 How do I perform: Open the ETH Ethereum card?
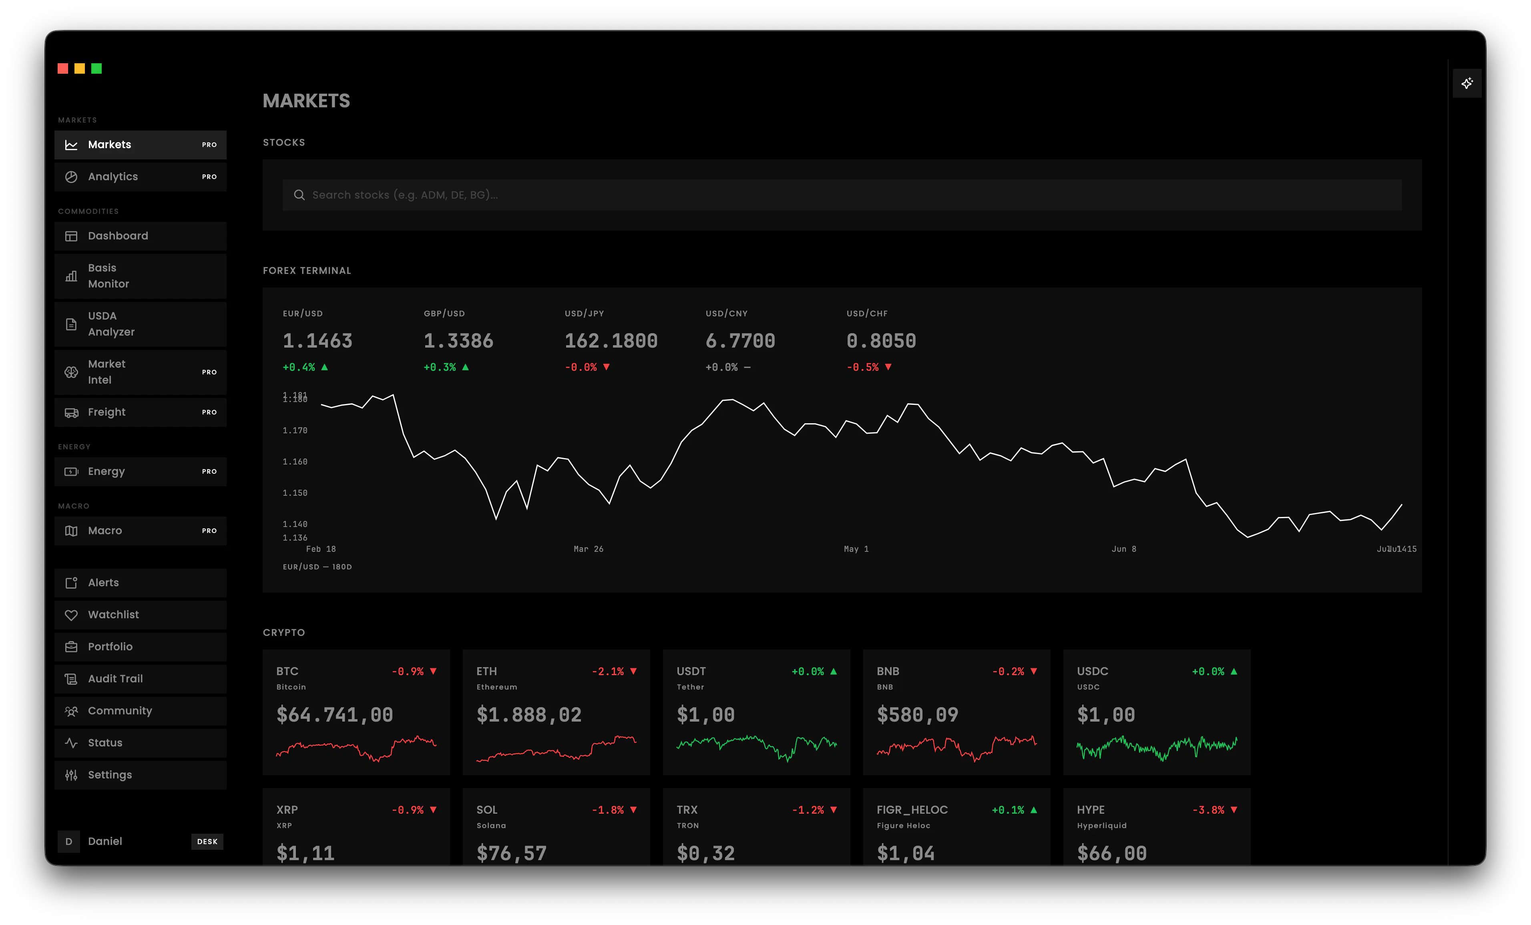click(x=556, y=712)
